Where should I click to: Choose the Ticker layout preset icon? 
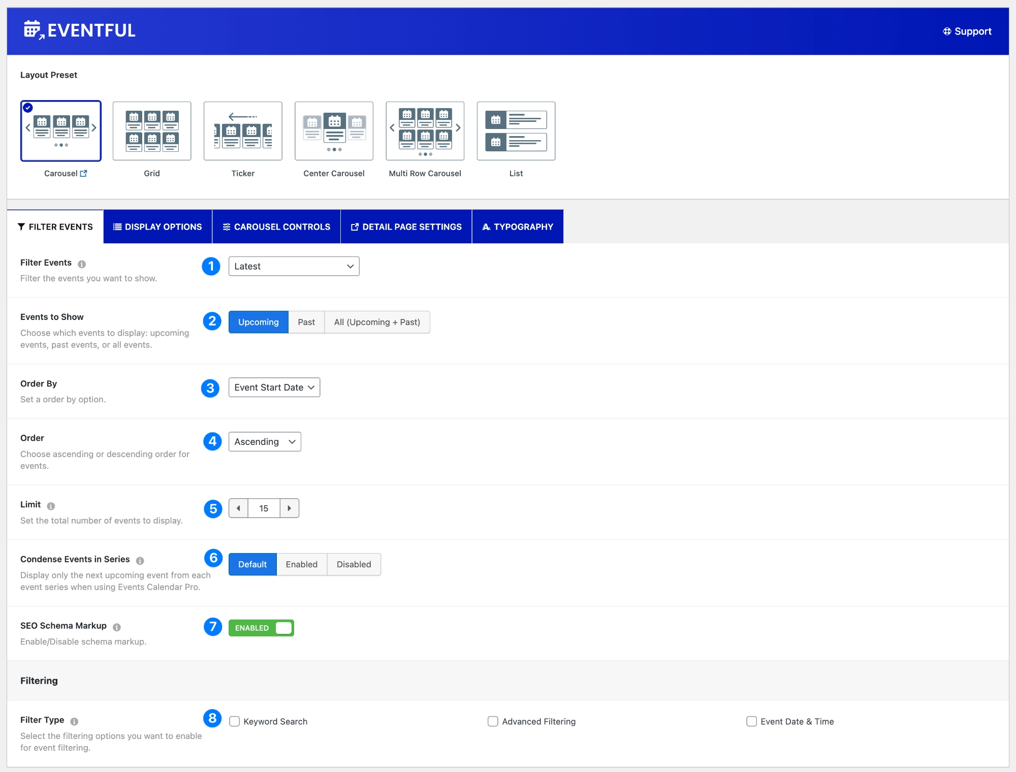(x=243, y=131)
